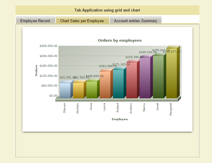Select the Chart Sales per Employee tab

[82, 21]
